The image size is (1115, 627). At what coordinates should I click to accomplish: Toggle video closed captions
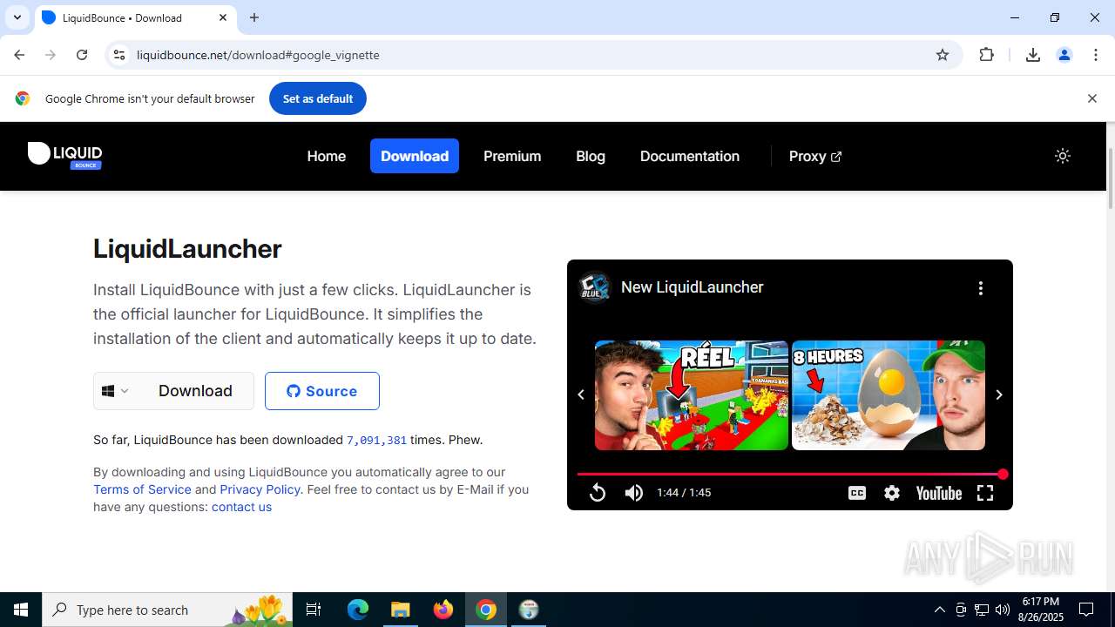tap(857, 493)
